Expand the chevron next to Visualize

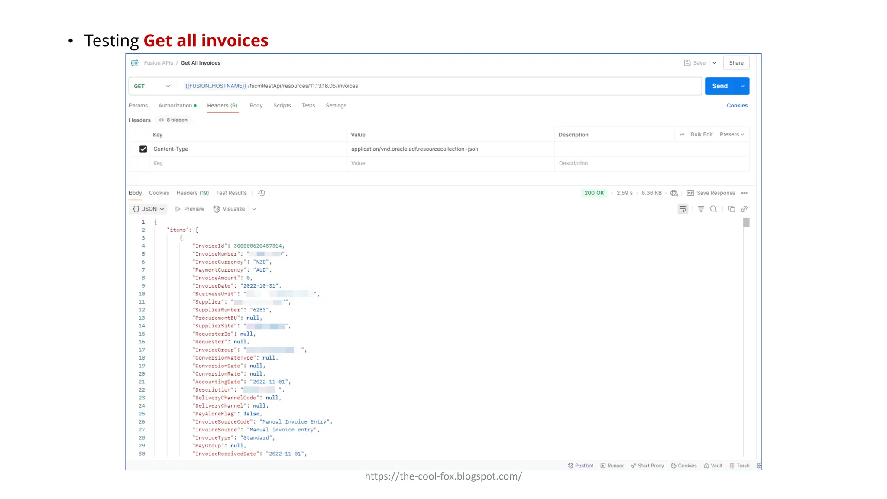click(x=254, y=209)
